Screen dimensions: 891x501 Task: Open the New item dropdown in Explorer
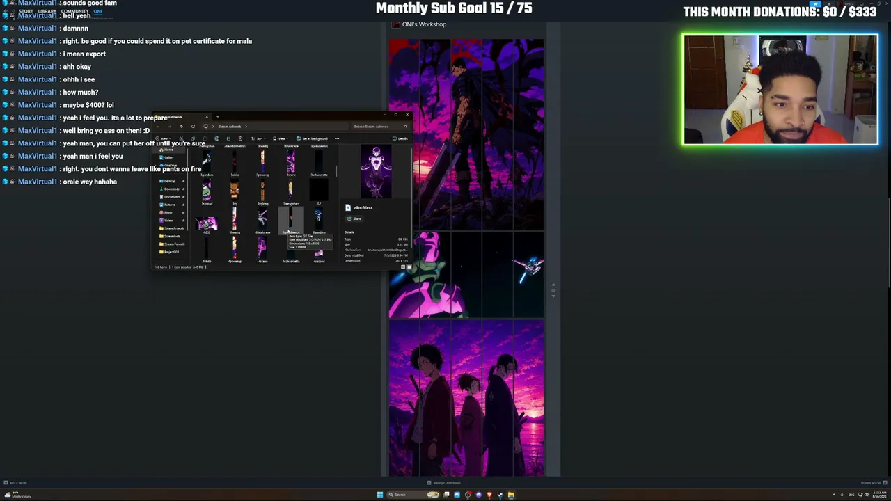point(164,138)
